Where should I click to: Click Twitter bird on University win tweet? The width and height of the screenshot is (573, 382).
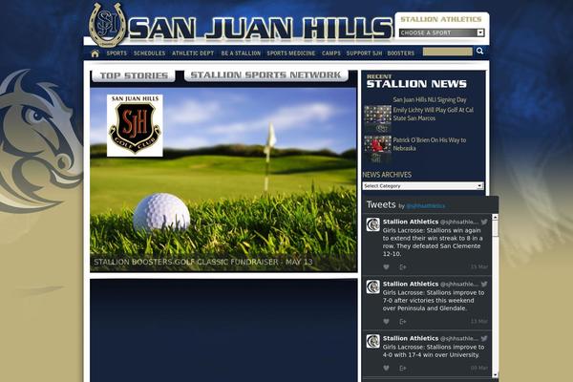[x=484, y=338]
